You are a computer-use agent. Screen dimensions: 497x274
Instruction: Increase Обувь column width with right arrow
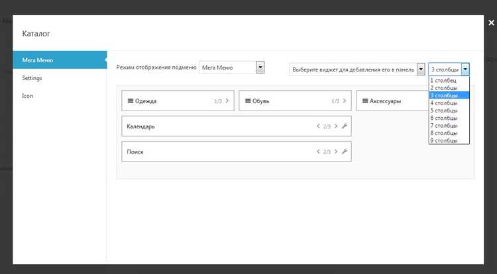click(345, 101)
